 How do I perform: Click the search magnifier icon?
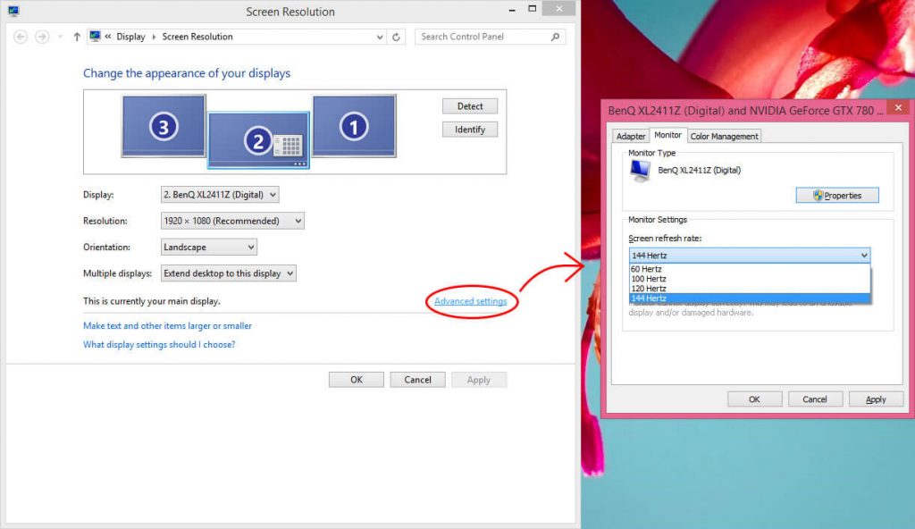(x=556, y=37)
